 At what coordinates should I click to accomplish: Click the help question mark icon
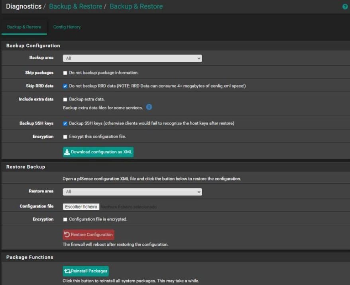[345, 7]
